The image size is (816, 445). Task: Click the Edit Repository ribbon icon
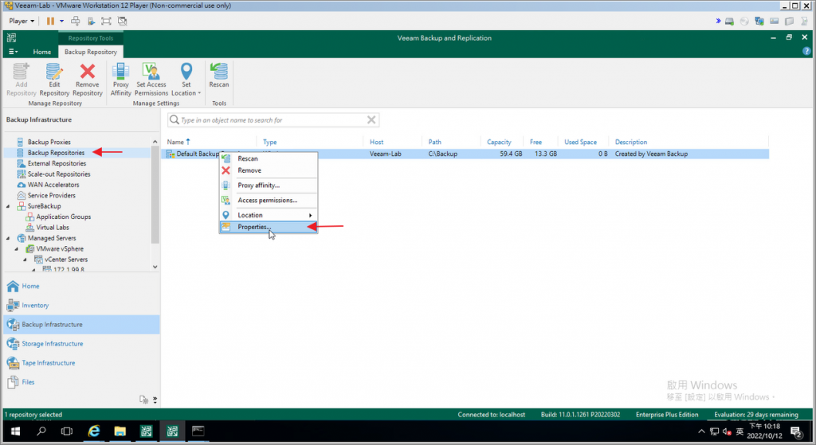[54, 79]
